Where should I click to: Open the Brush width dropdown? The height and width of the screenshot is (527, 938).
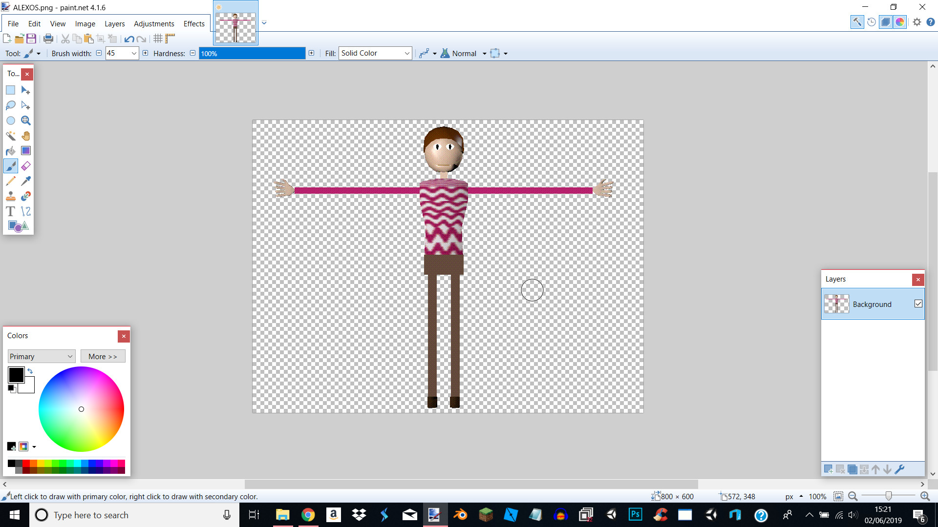(134, 54)
